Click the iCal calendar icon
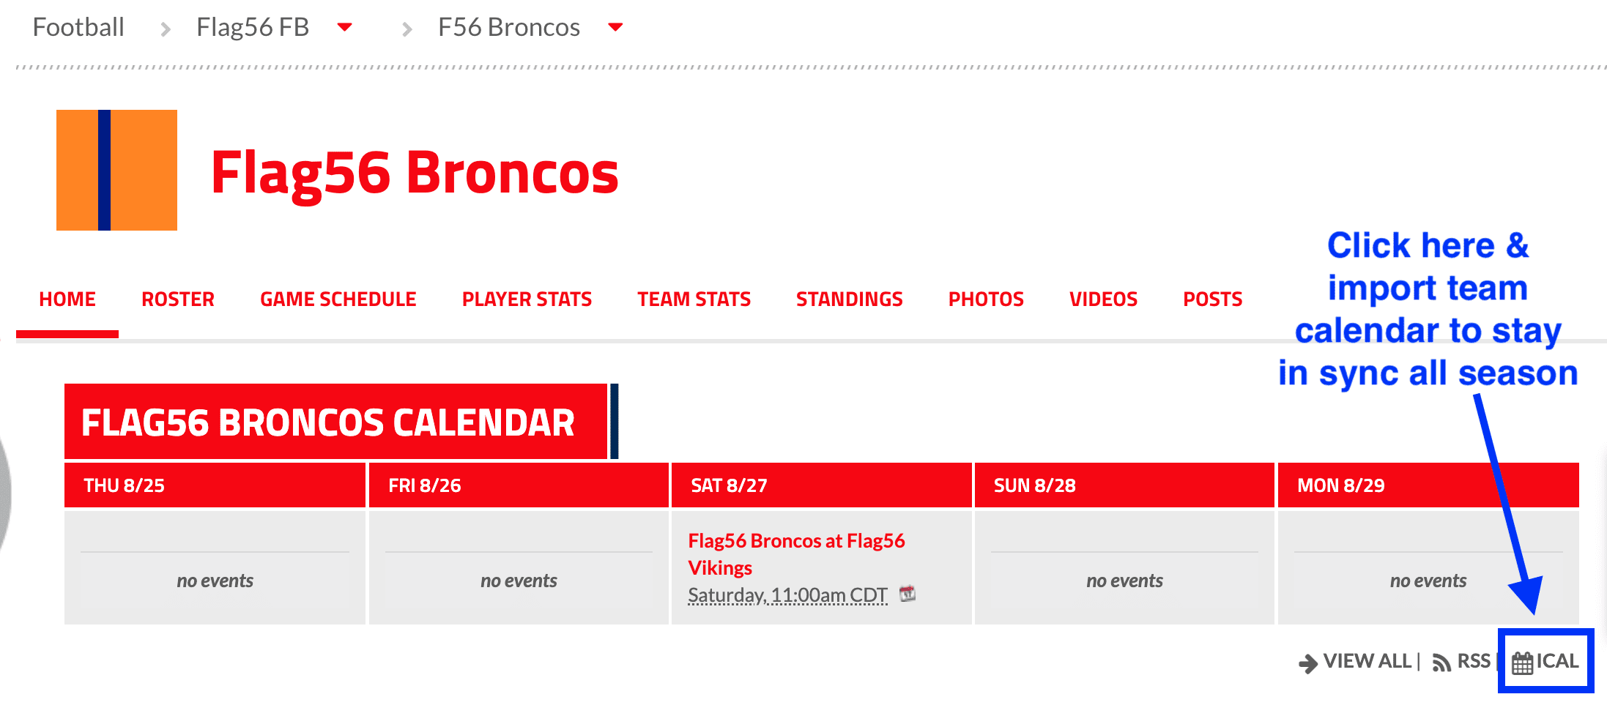1607x716 pixels. coord(1522,663)
